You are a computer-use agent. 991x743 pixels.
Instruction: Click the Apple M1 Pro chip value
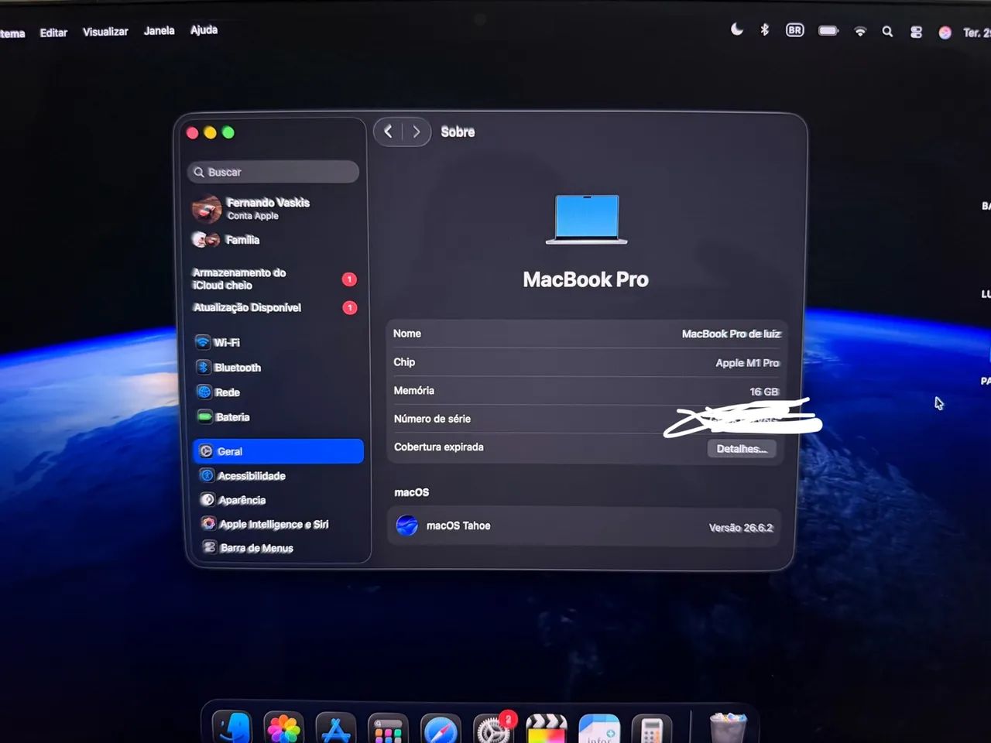[747, 363]
